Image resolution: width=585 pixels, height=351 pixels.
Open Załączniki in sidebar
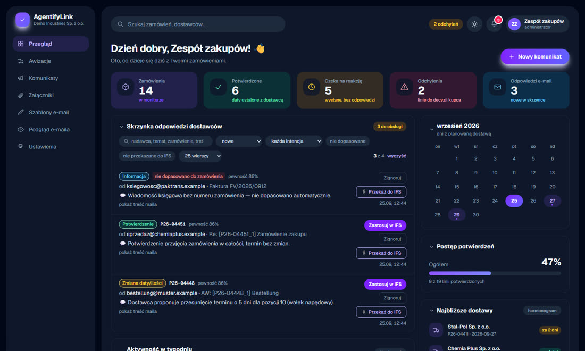[51, 95]
